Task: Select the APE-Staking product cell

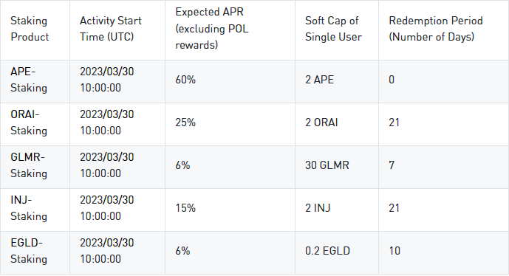Action: point(29,80)
